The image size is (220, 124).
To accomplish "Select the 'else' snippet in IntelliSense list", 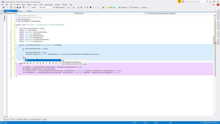I will click(x=43, y=60).
